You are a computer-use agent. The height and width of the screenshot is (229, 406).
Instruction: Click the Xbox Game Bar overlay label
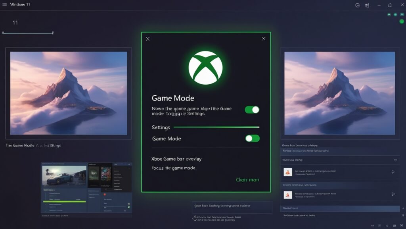[x=177, y=158]
